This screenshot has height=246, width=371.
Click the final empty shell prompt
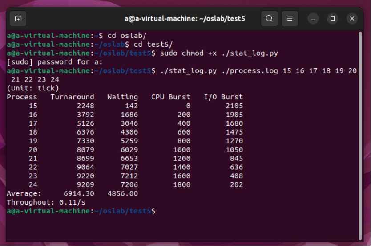tap(81, 211)
